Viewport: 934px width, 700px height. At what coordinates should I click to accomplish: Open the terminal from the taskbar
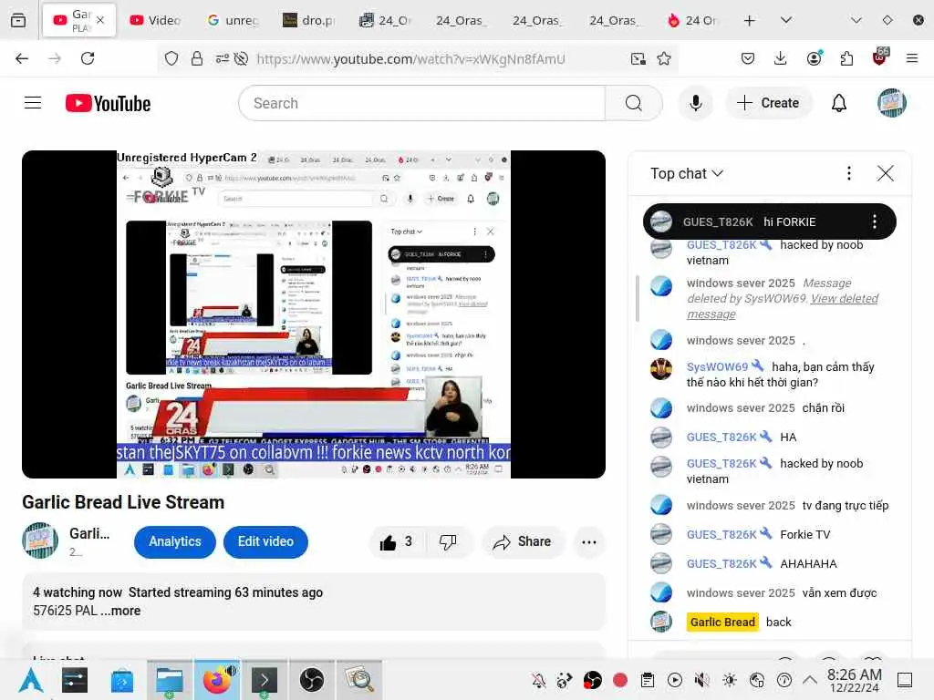coord(264,680)
